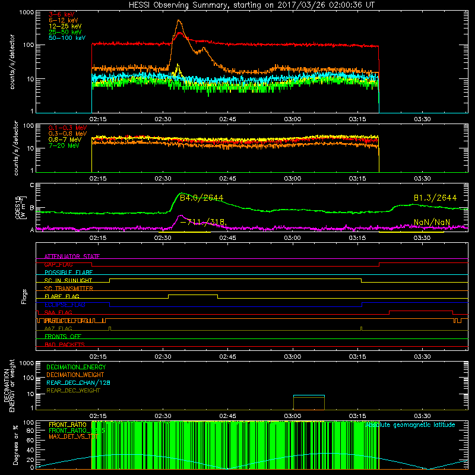Viewport: 475px width, 475px height.
Task: Click the NaN/NaN position annotation
Action: point(432,222)
